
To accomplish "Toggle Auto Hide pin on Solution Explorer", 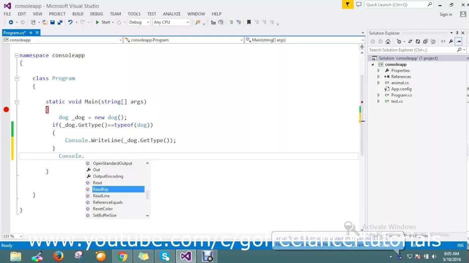I will [x=457, y=33].
